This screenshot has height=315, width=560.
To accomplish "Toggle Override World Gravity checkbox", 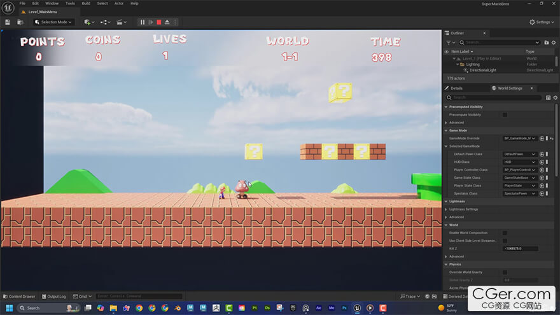I will [505, 272].
